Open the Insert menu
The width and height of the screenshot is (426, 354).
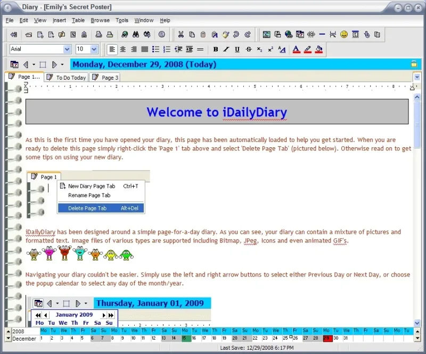pyautogui.click(x=59, y=20)
